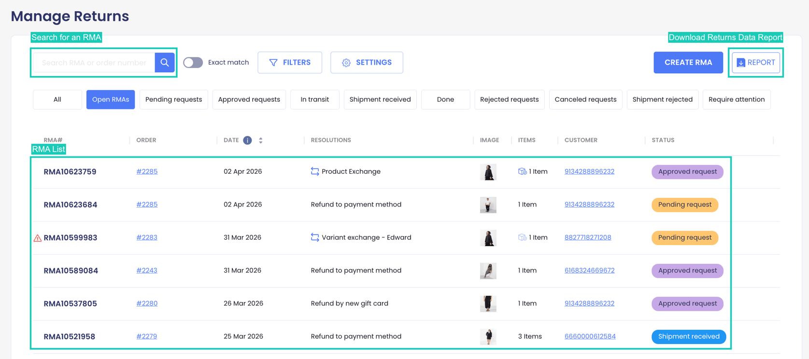Click exchange icon in Product Exchange row
809x359 pixels.
pyautogui.click(x=315, y=171)
